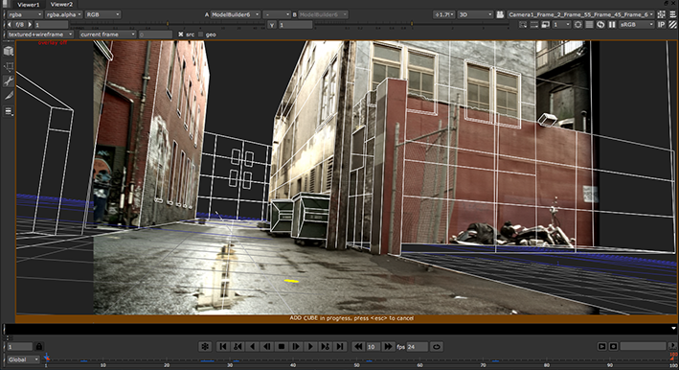Toggle the src checkbox
The height and width of the screenshot is (370, 679).
coord(181,35)
